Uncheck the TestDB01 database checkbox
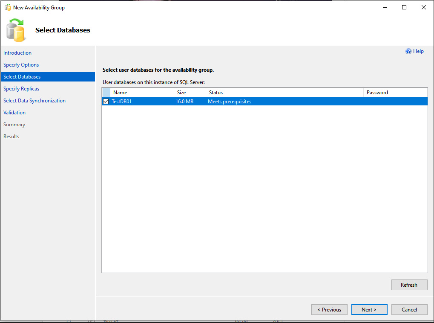The width and height of the screenshot is (434, 323). [x=106, y=102]
